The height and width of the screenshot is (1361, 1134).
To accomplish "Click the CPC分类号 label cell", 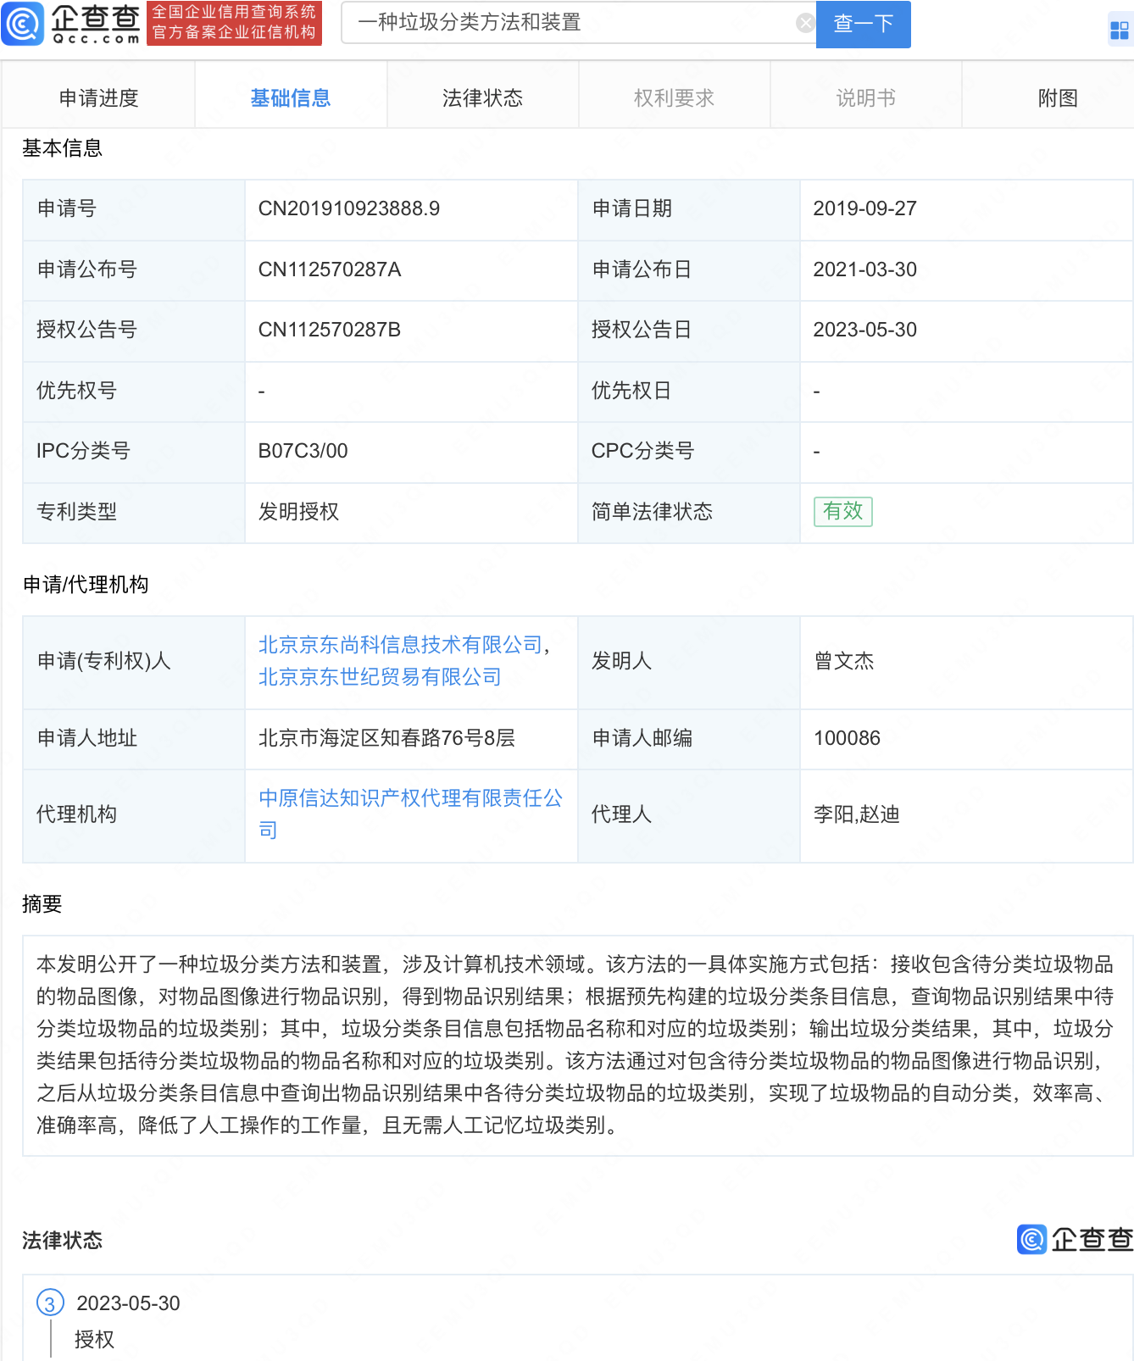I will pos(688,451).
